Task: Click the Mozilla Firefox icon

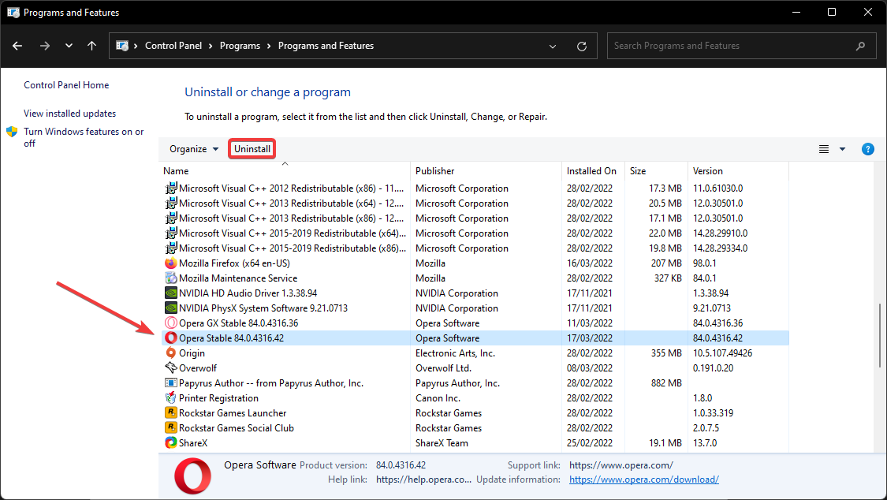Action: (171, 263)
